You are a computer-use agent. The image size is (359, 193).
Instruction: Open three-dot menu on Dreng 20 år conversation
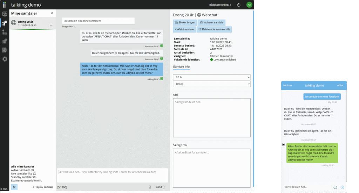tap(51, 25)
